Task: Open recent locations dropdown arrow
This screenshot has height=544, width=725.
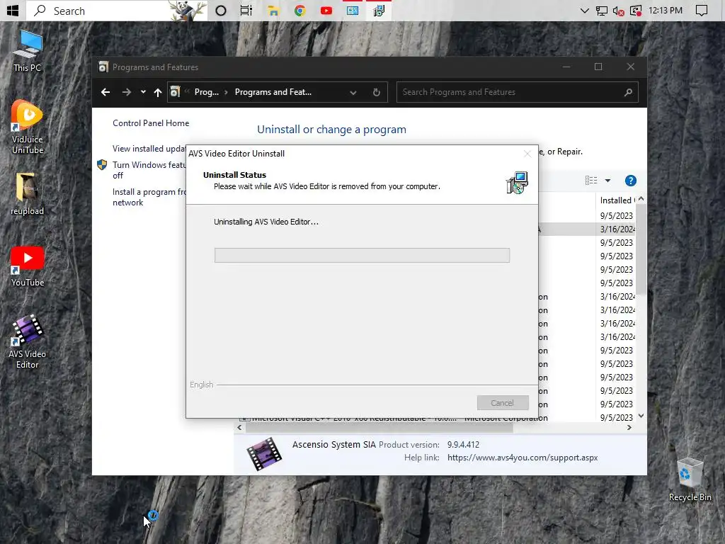Action: click(x=143, y=91)
